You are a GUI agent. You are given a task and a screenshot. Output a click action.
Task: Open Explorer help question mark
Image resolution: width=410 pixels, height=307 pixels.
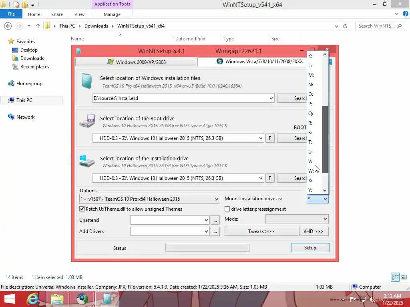[x=406, y=14]
